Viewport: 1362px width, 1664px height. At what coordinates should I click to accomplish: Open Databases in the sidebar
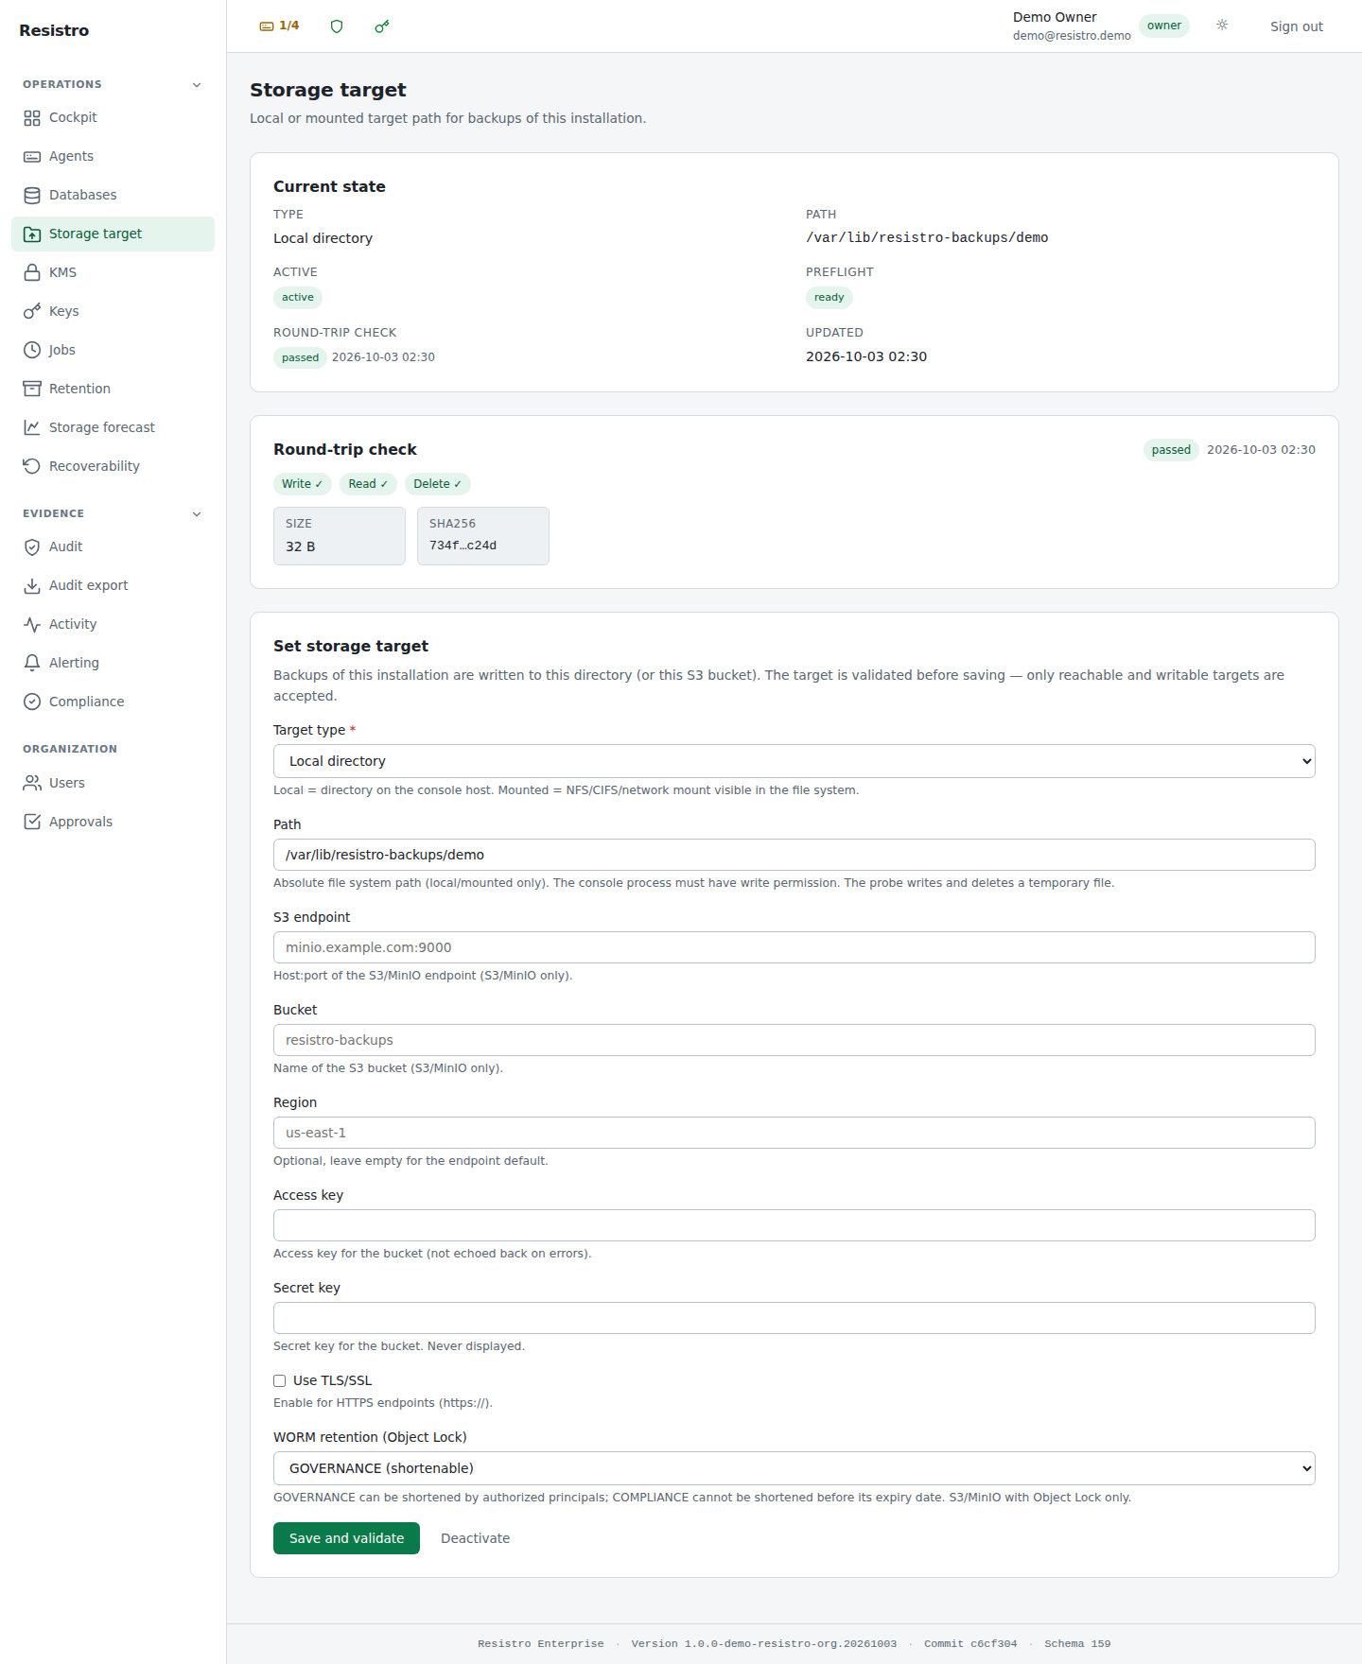pyautogui.click(x=113, y=195)
